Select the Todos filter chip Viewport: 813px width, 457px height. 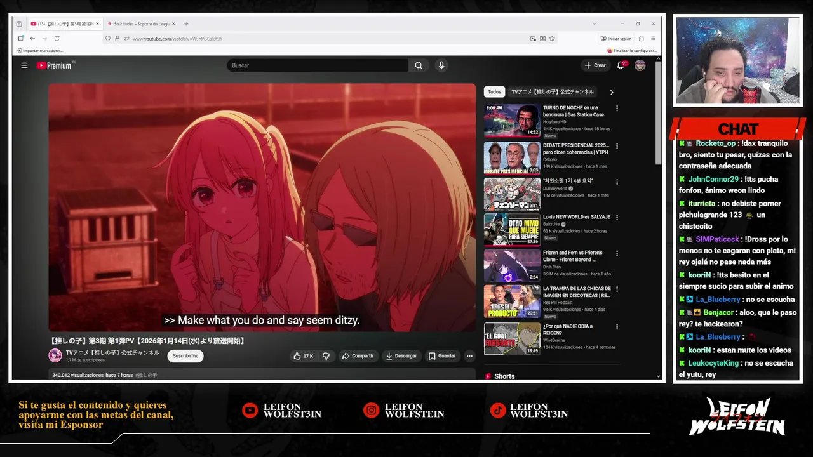pyautogui.click(x=494, y=92)
